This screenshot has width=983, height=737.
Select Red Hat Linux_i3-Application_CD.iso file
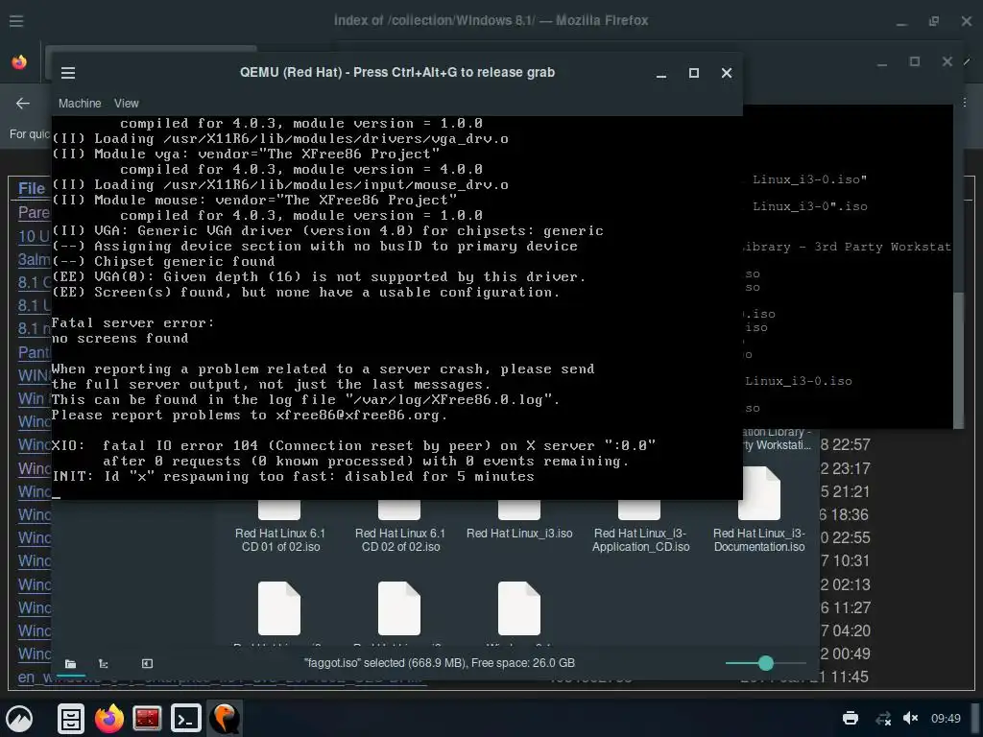pos(640,527)
